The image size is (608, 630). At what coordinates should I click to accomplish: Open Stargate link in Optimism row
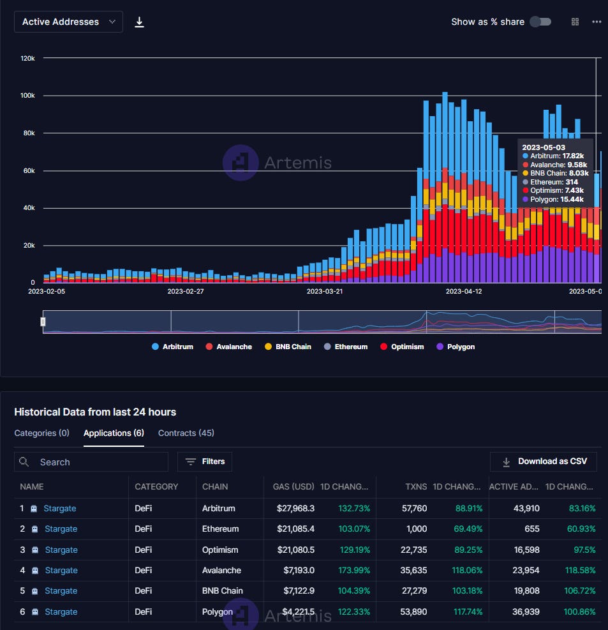coord(61,550)
